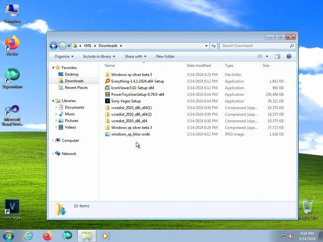
Task: Open Windows Media Player from taskbar
Action: click(106, 236)
